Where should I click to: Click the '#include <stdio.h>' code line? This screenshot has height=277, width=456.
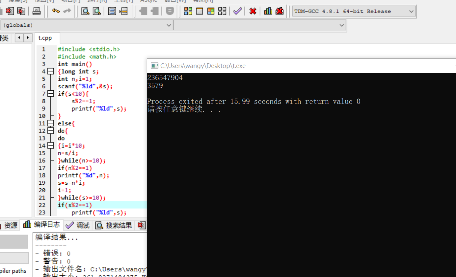click(89, 49)
